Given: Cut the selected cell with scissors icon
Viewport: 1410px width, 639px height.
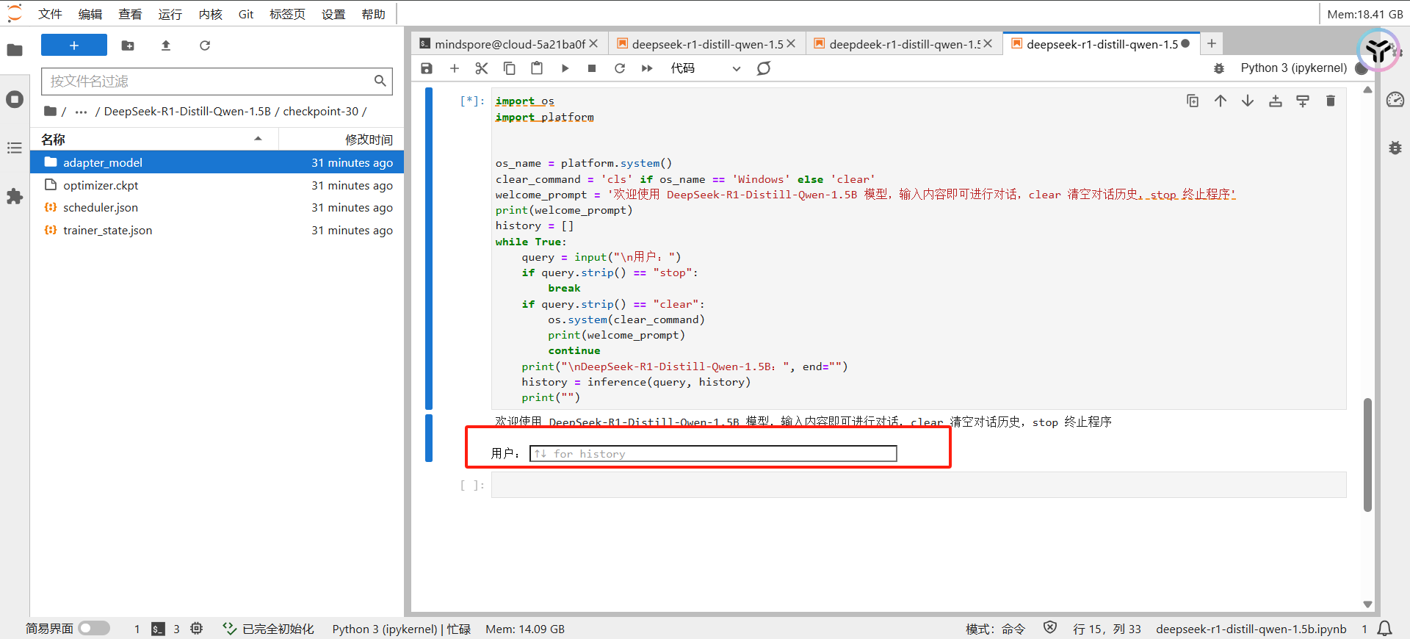Looking at the screenshot, I should click(482, 68).
